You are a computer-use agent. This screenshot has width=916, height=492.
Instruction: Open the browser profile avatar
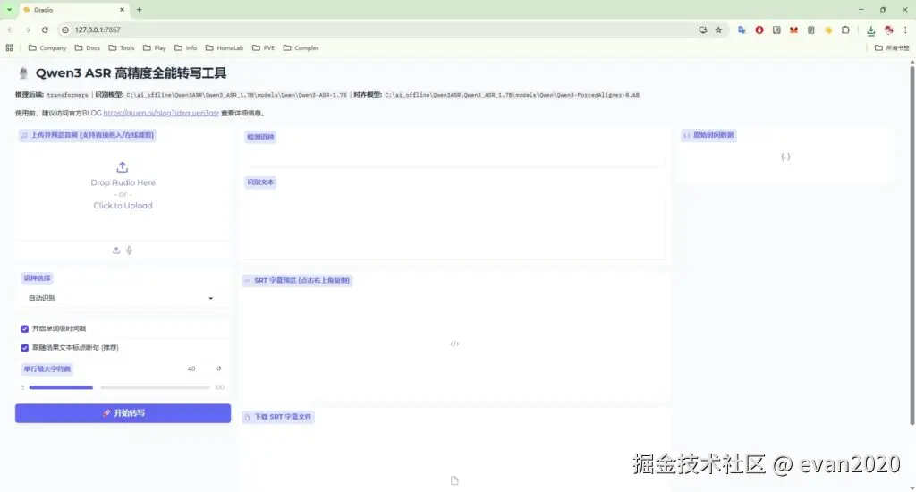click(x=889, y=30)
